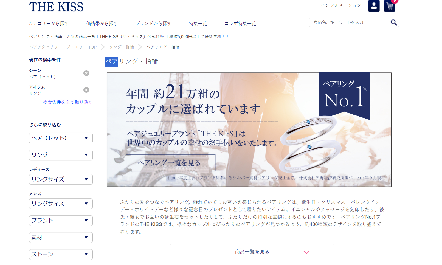Open the ブランドから探す menu
Viewport: 442px width, 265px height.
point(154,24)
